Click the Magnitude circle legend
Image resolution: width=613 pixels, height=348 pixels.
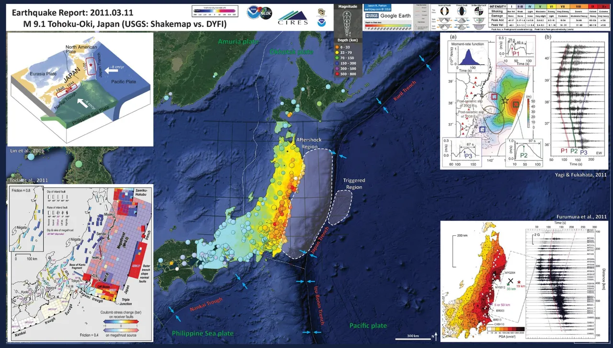click(x=347, y=24)
